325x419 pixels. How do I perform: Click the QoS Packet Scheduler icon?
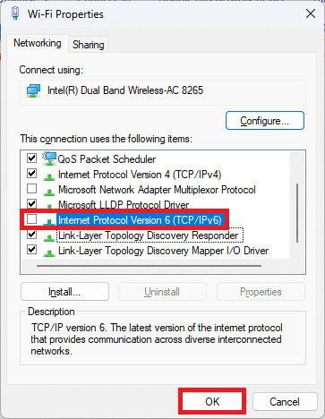pos(49,158)
